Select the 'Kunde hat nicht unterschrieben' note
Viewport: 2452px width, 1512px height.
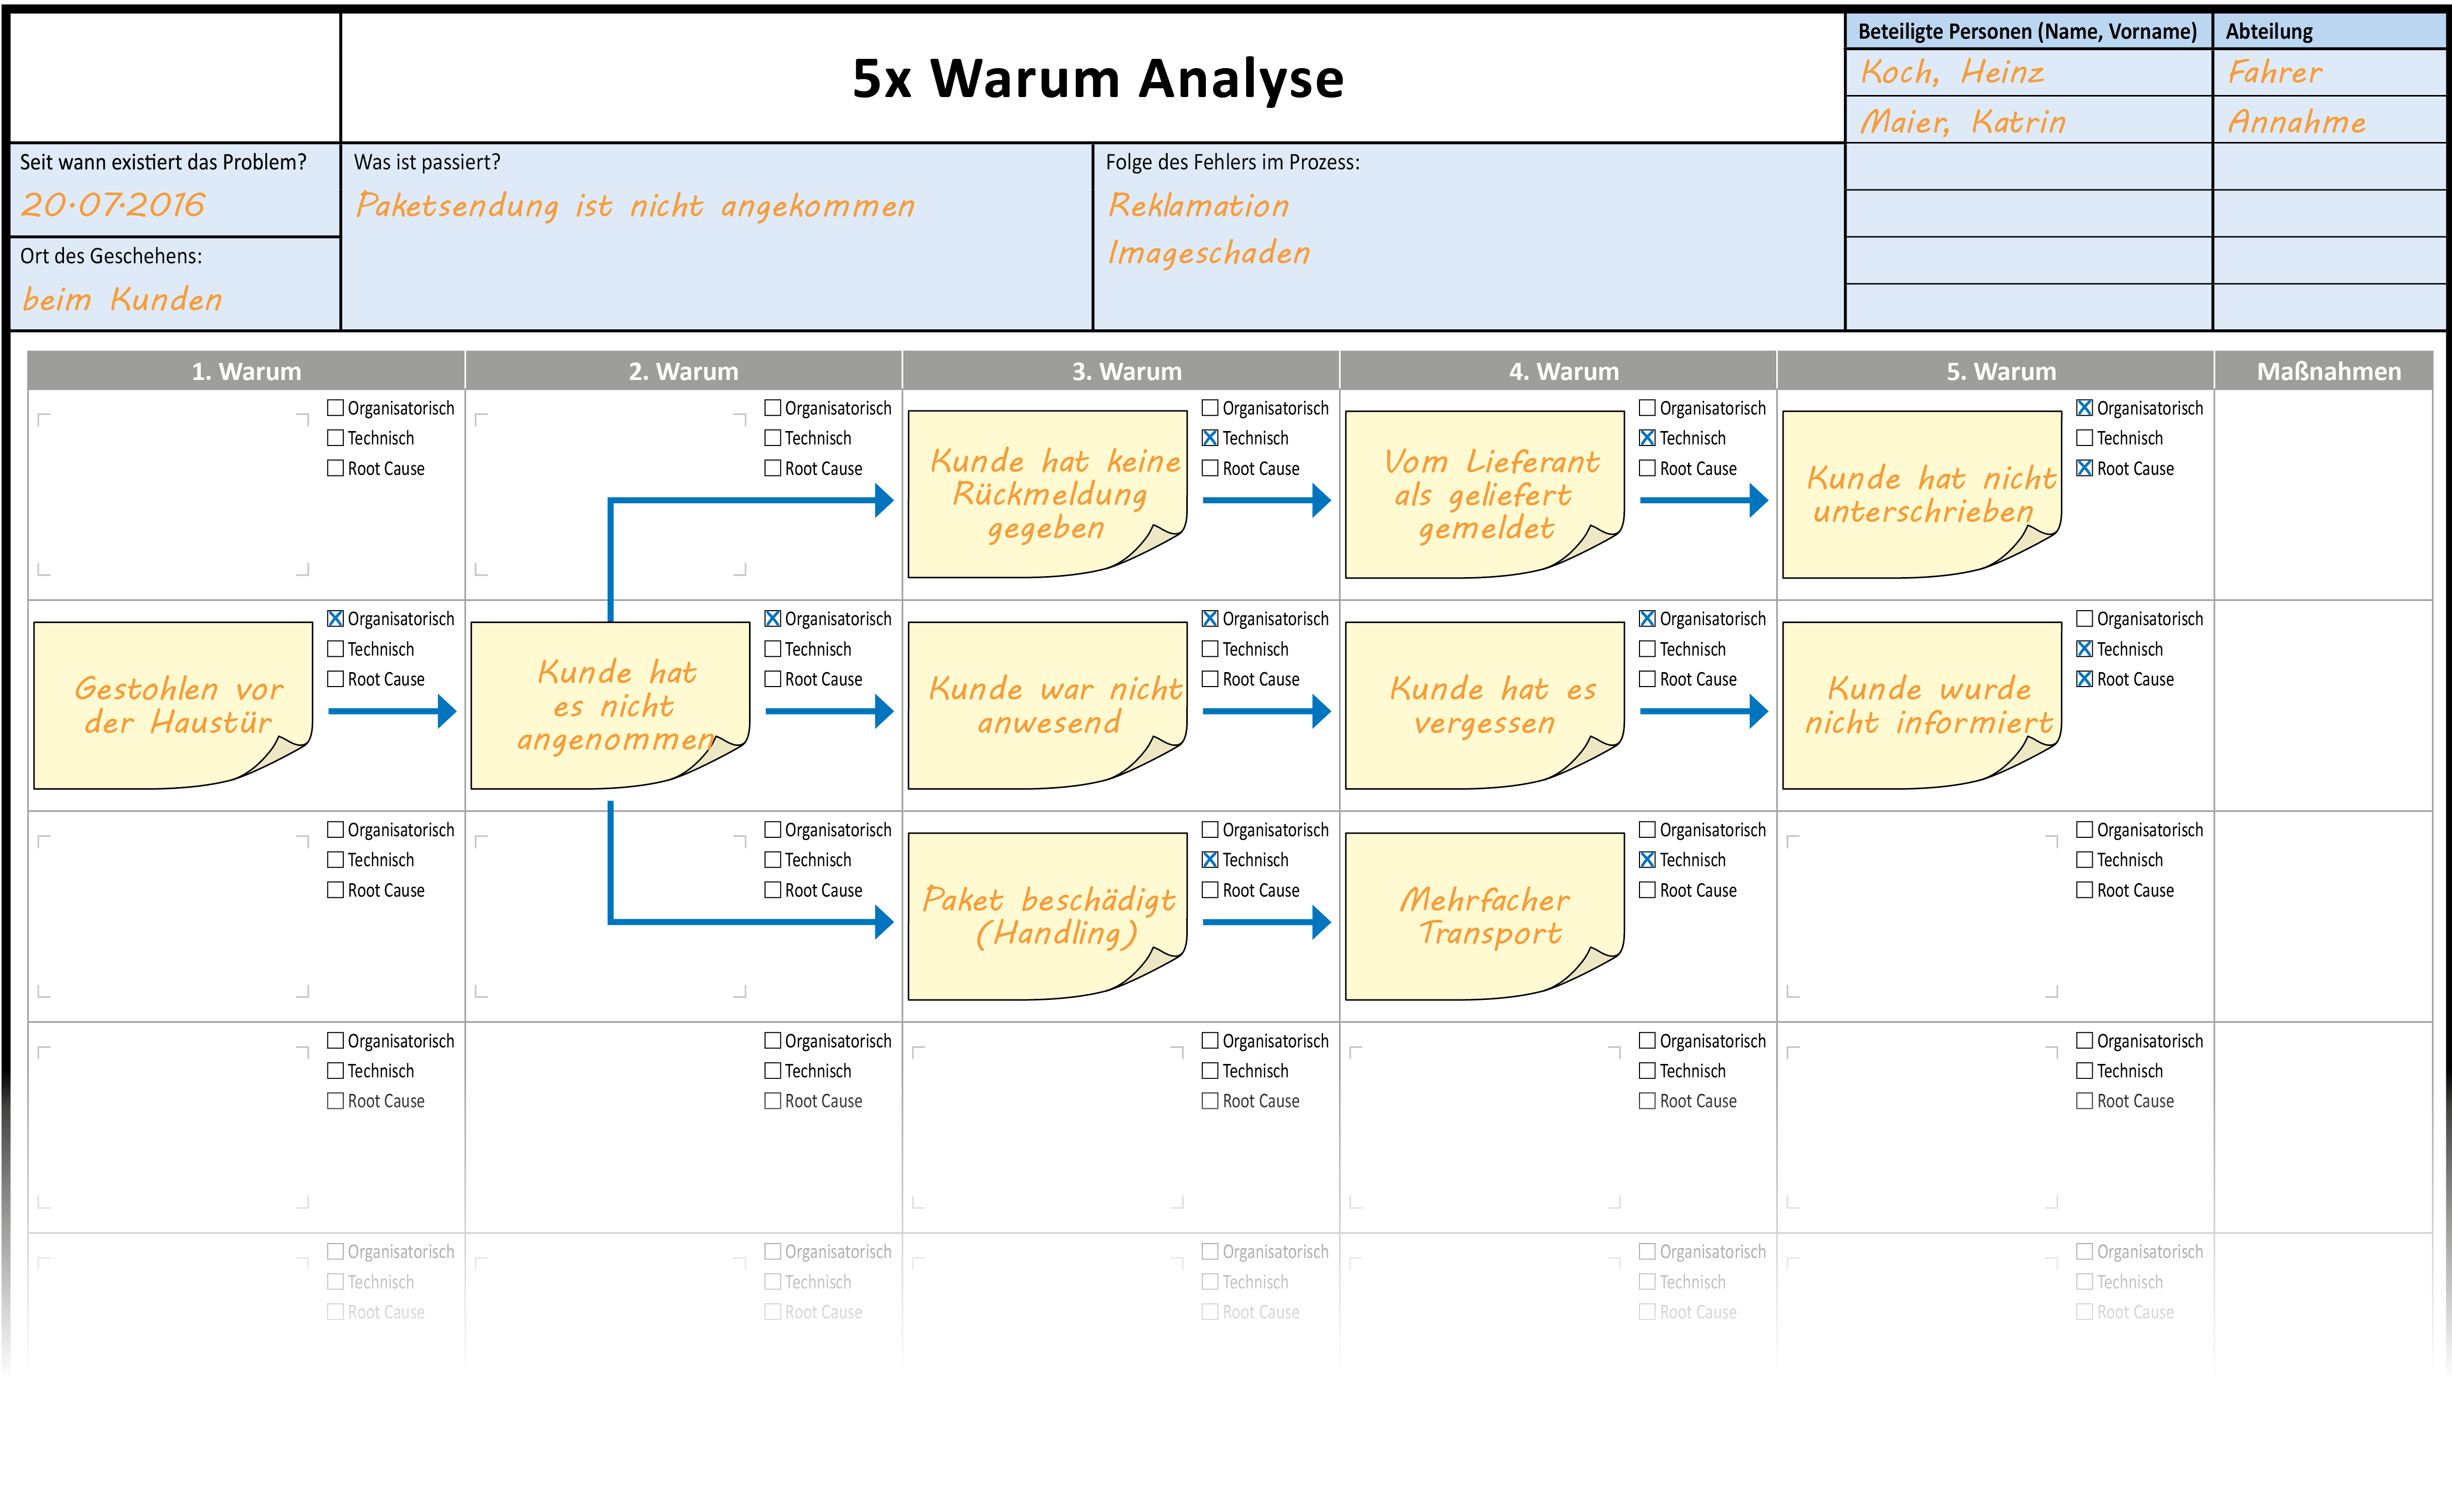pyautogui.click(x=1921, y=494)
